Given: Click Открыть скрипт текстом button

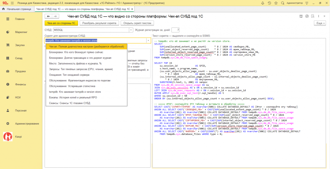Looking at the screenshot, I should [137, 23].
